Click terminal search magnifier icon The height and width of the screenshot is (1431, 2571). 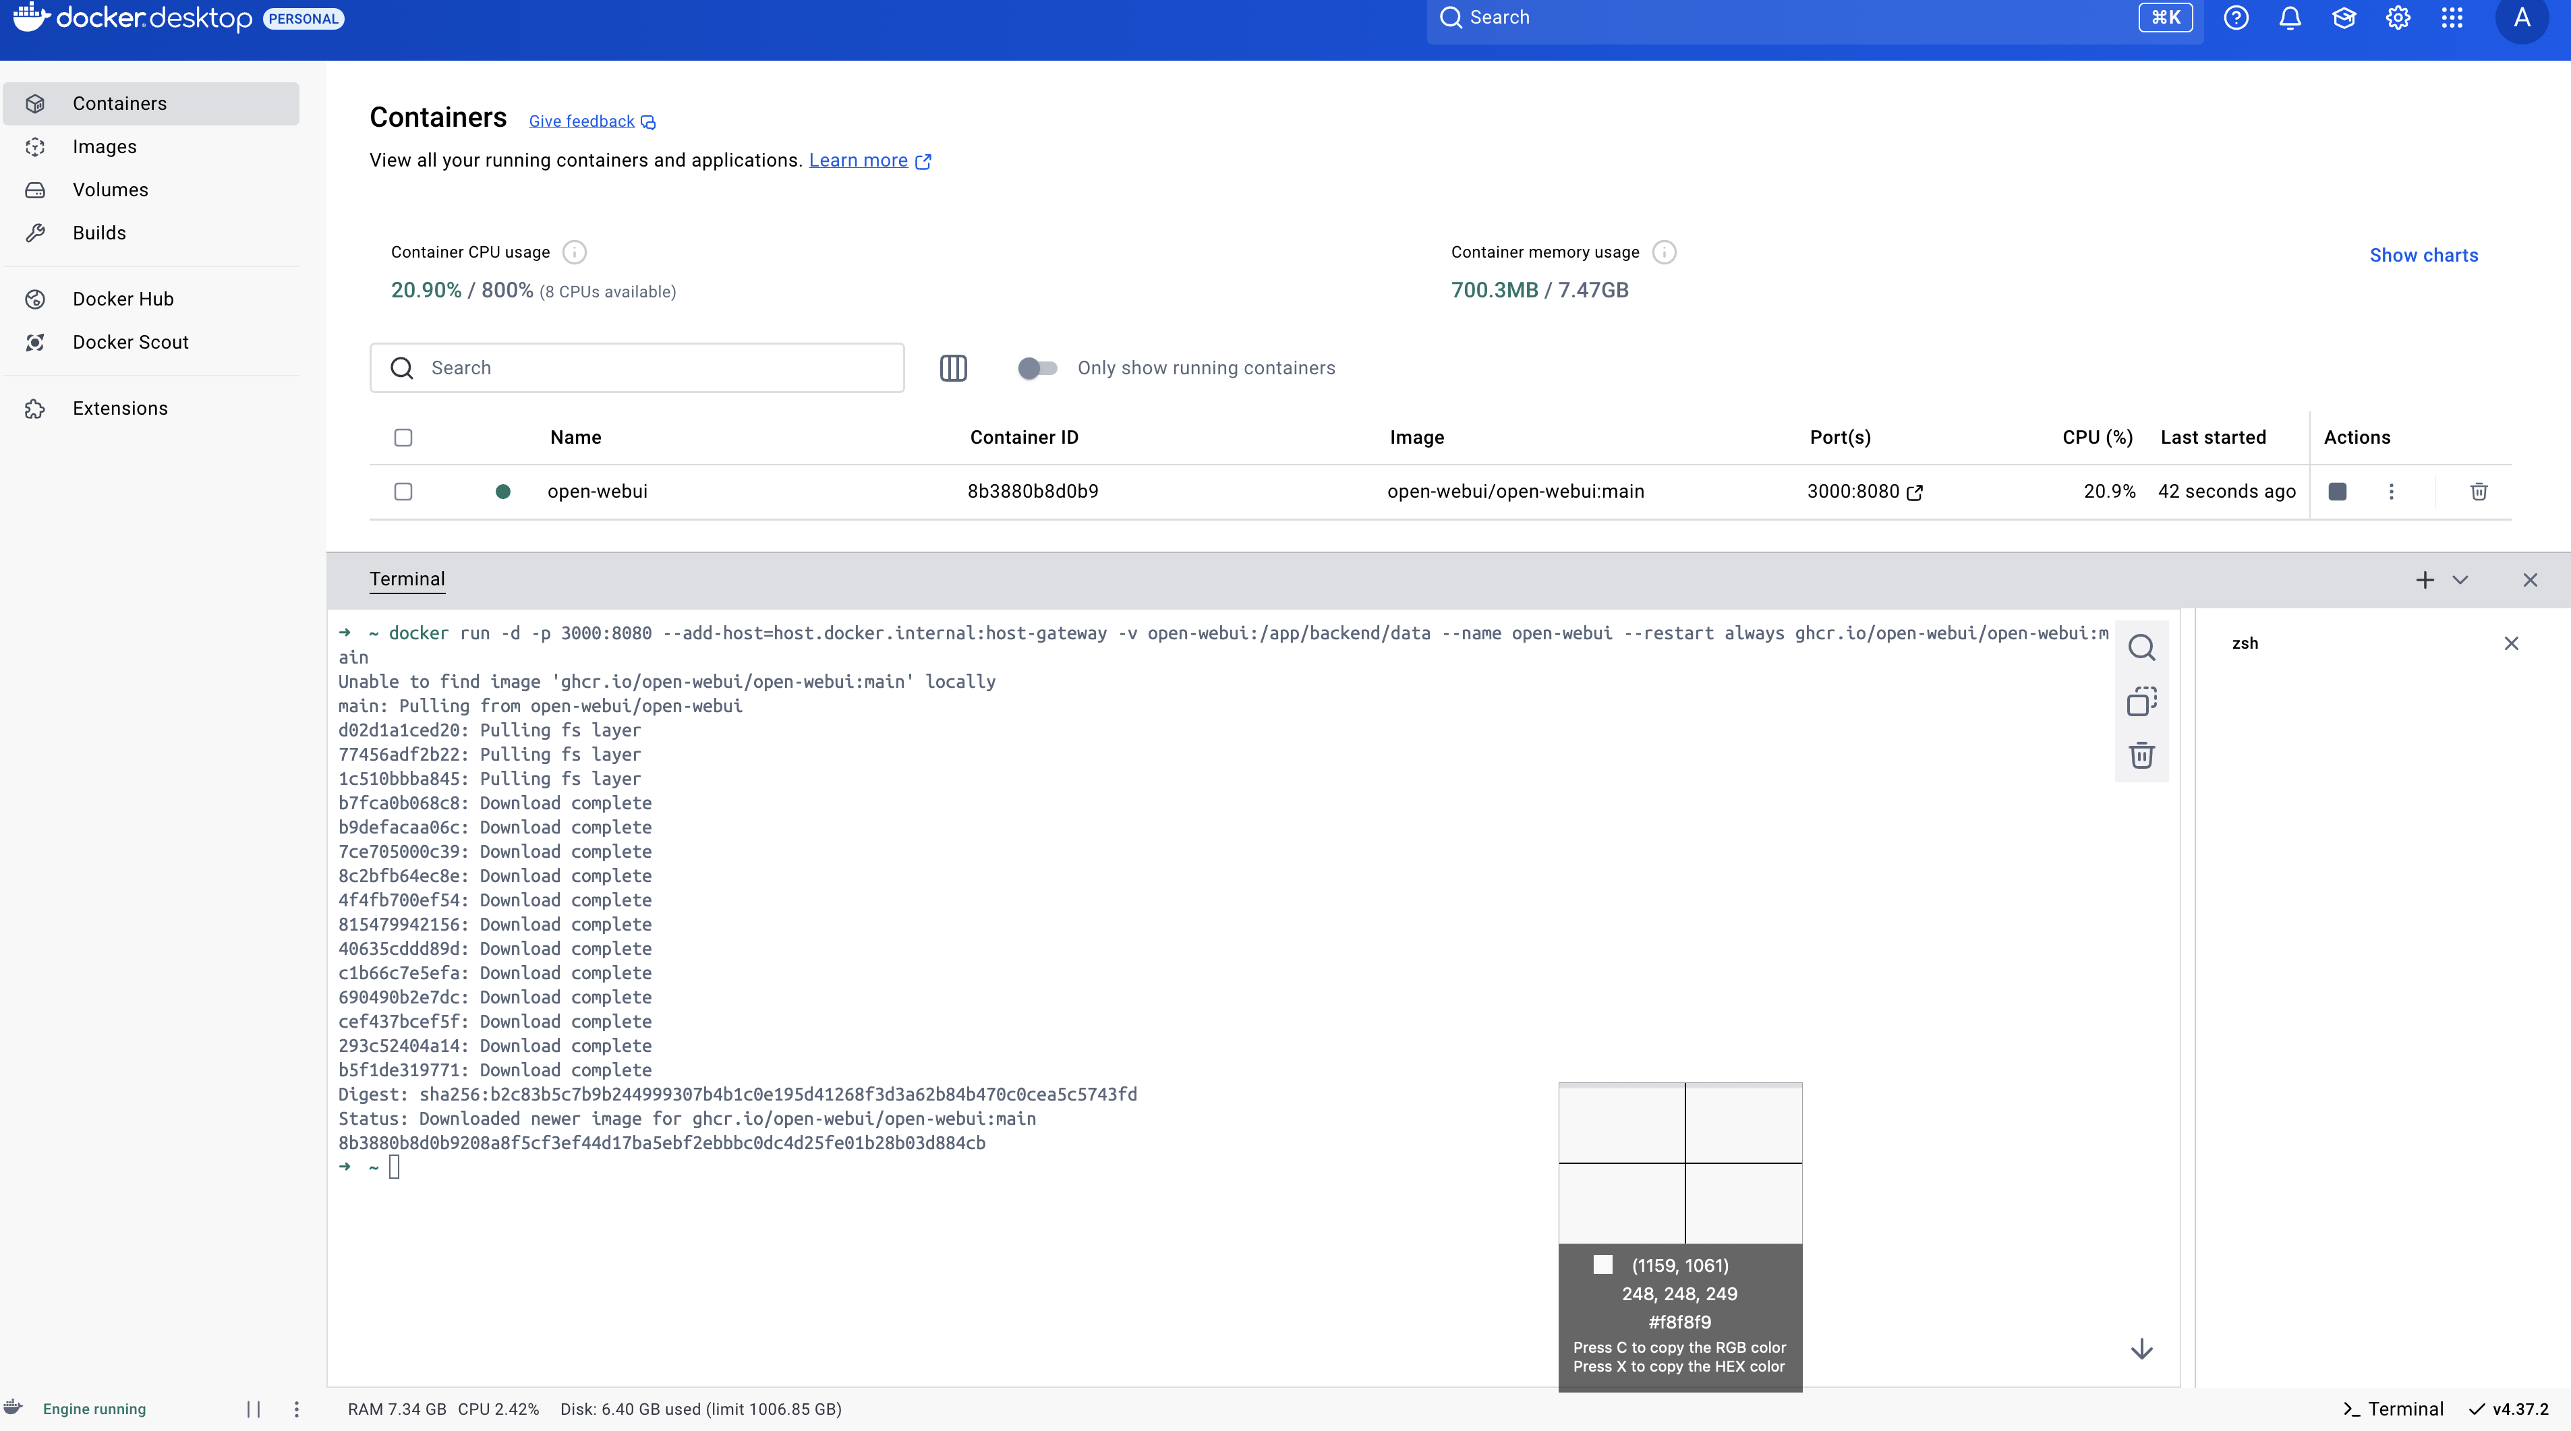coord(2141,647)
